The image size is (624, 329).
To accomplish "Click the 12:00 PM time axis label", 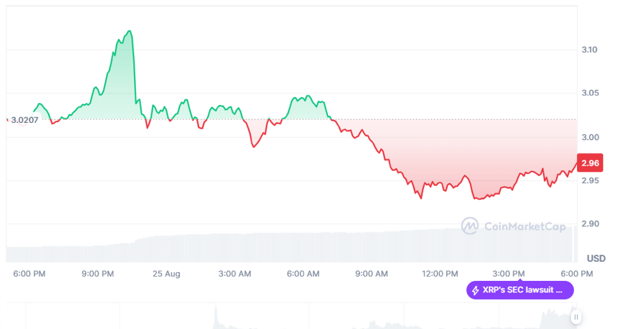I will click(x=440, y=274).
